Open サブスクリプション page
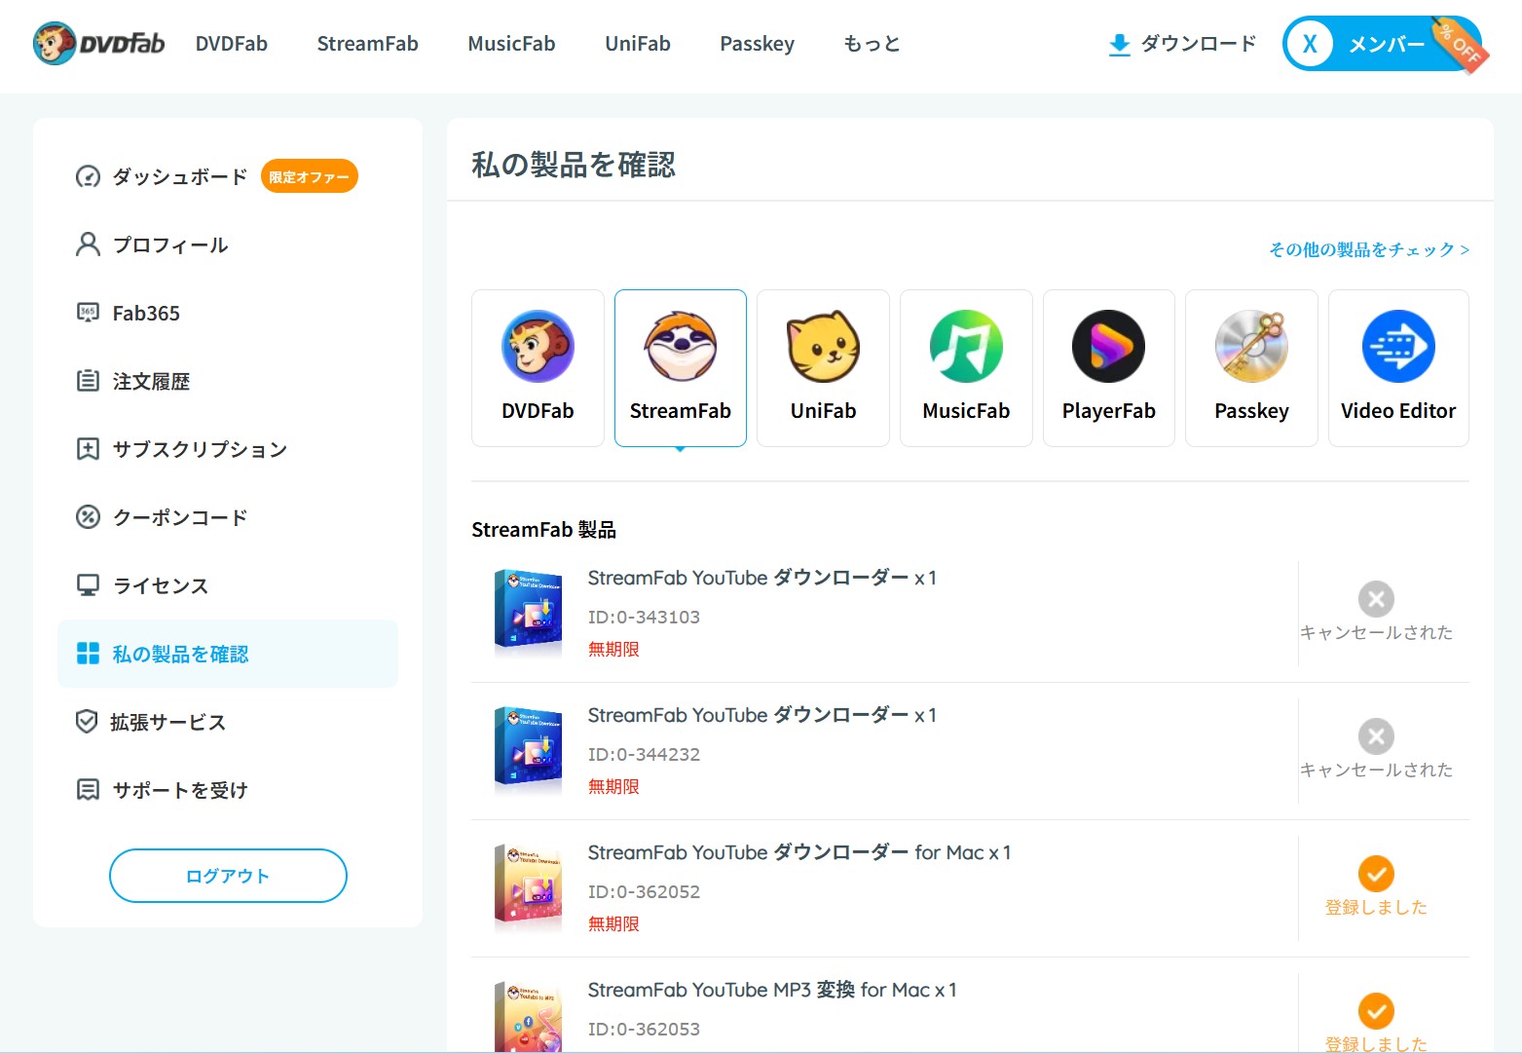Image resolution: width=1522 pixels, height=1053 pixels. point(200,449)
